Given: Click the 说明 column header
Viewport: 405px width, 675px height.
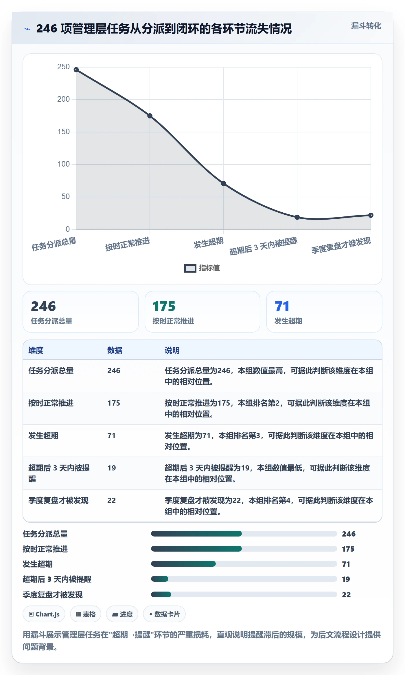Looking at the screenshot, I should coord(172,350).
